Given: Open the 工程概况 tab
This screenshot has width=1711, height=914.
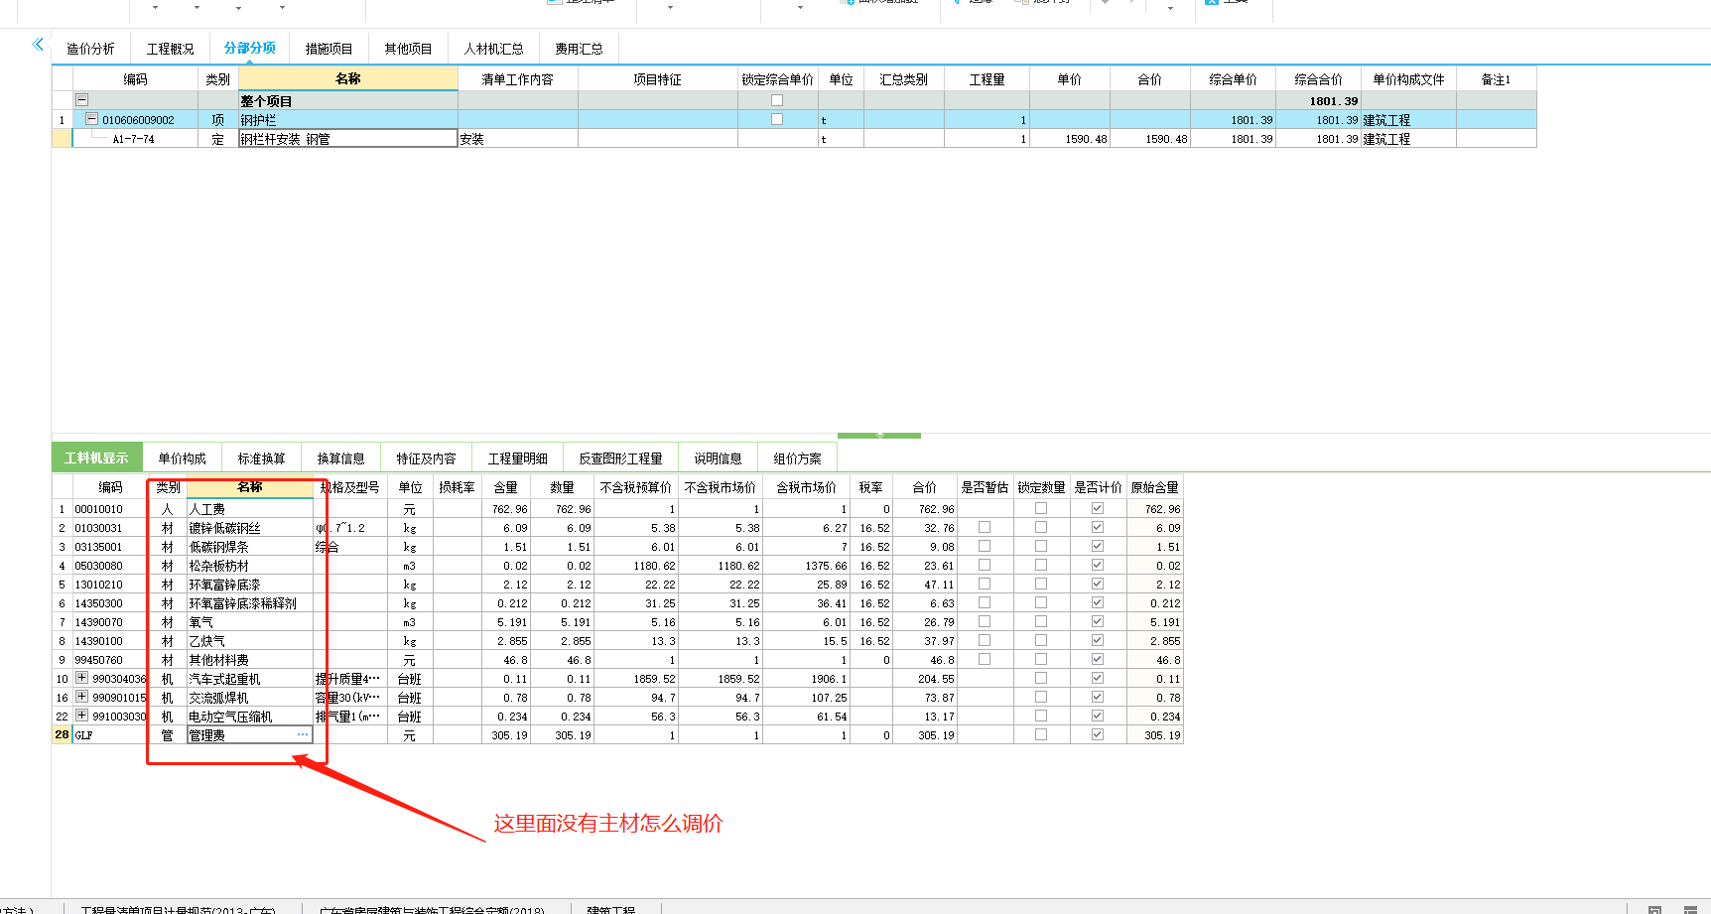Looking at the screenshot, I should (171, 49).
